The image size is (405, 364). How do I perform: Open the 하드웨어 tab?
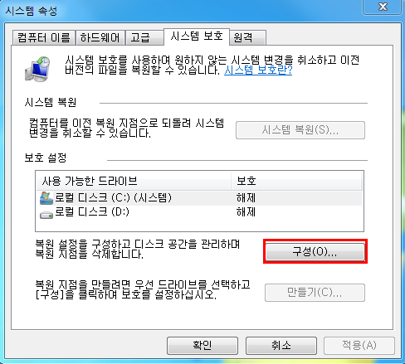tap(100, 37)
